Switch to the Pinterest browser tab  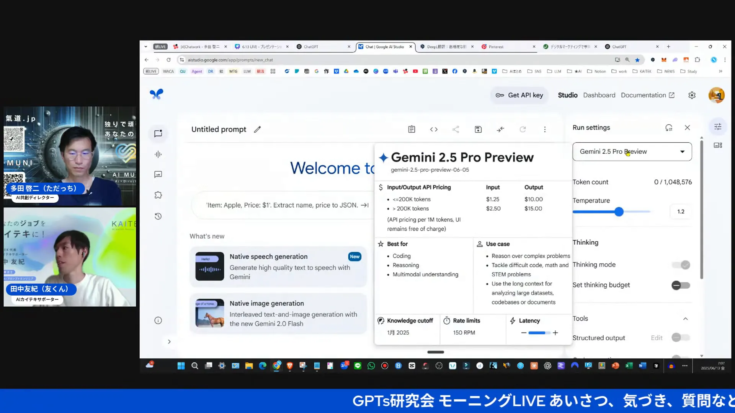click(508, 47)
